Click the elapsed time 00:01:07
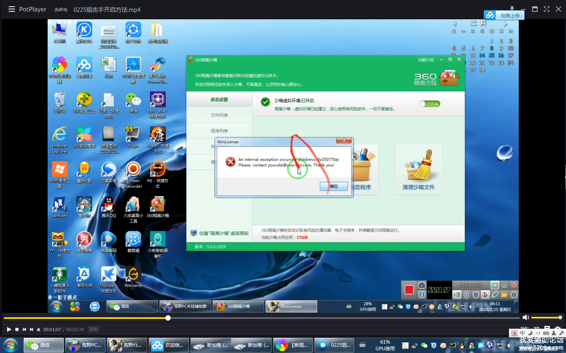566x353 pixels. coord(52,329)
